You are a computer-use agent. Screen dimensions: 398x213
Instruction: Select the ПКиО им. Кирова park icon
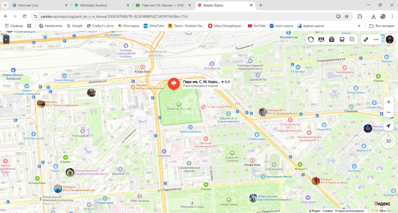179,104
